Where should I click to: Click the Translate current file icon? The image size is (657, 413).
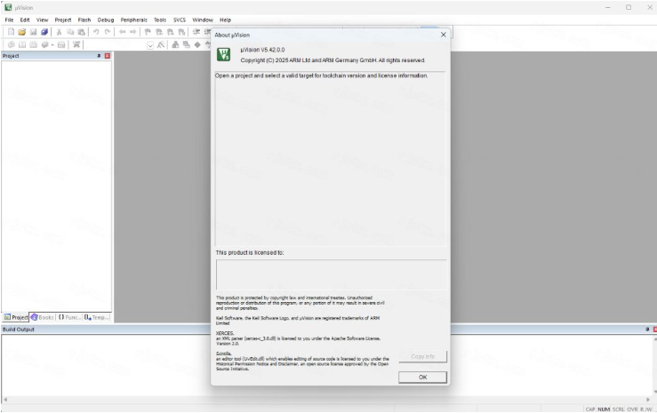pos(12,44)
